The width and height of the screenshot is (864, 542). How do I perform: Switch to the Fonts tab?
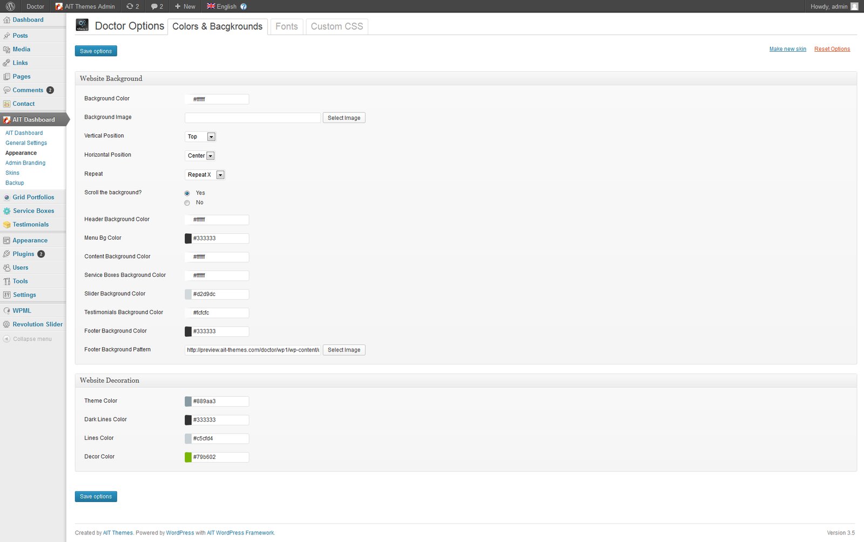coord(286,26)
